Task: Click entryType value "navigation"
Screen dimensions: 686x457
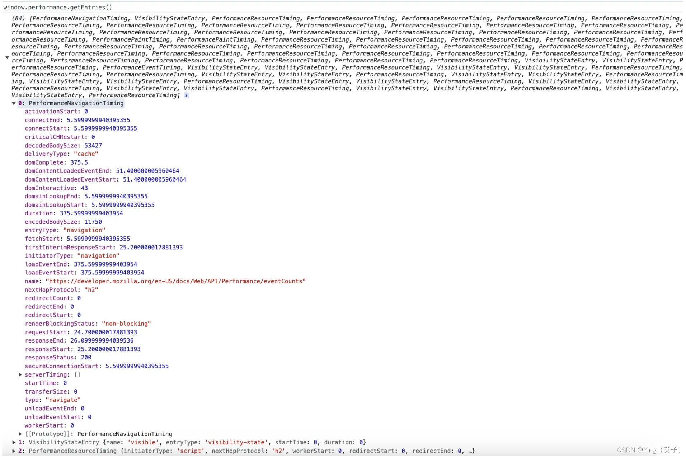Action: (84, 230)
